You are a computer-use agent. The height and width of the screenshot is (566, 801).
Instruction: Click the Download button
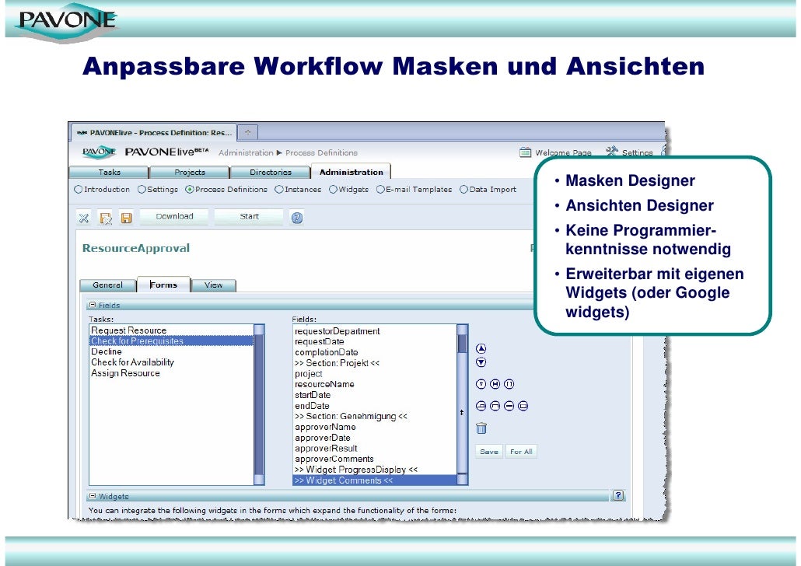click(x=174, y=217)
